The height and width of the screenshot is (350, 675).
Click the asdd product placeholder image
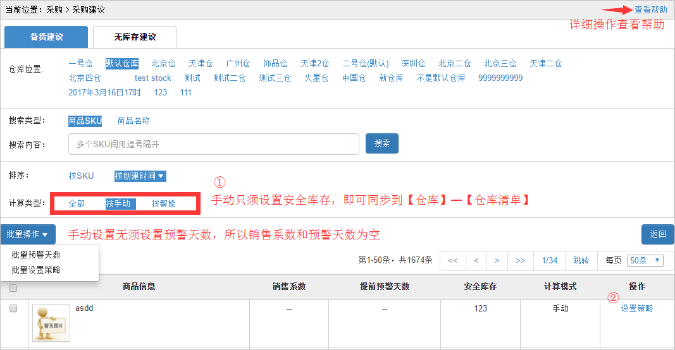pos(51,322)
